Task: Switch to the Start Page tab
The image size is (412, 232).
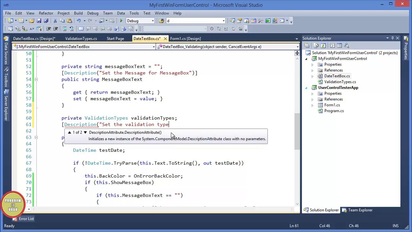Action: [x=115, y=39]
